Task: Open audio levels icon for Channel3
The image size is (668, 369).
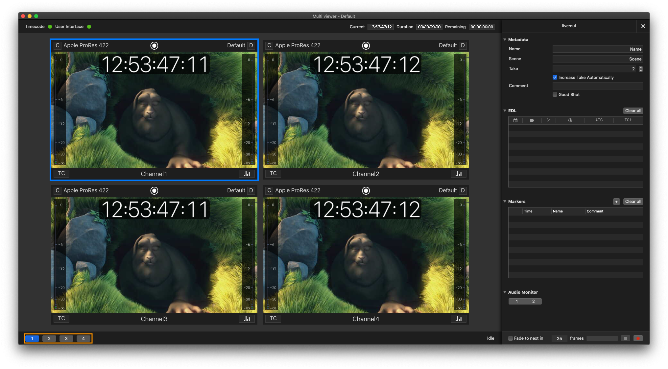Action: pos(247,319)
